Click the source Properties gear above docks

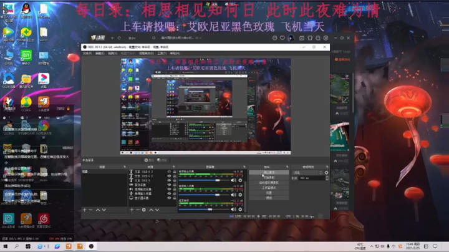[x=149, y=160]
